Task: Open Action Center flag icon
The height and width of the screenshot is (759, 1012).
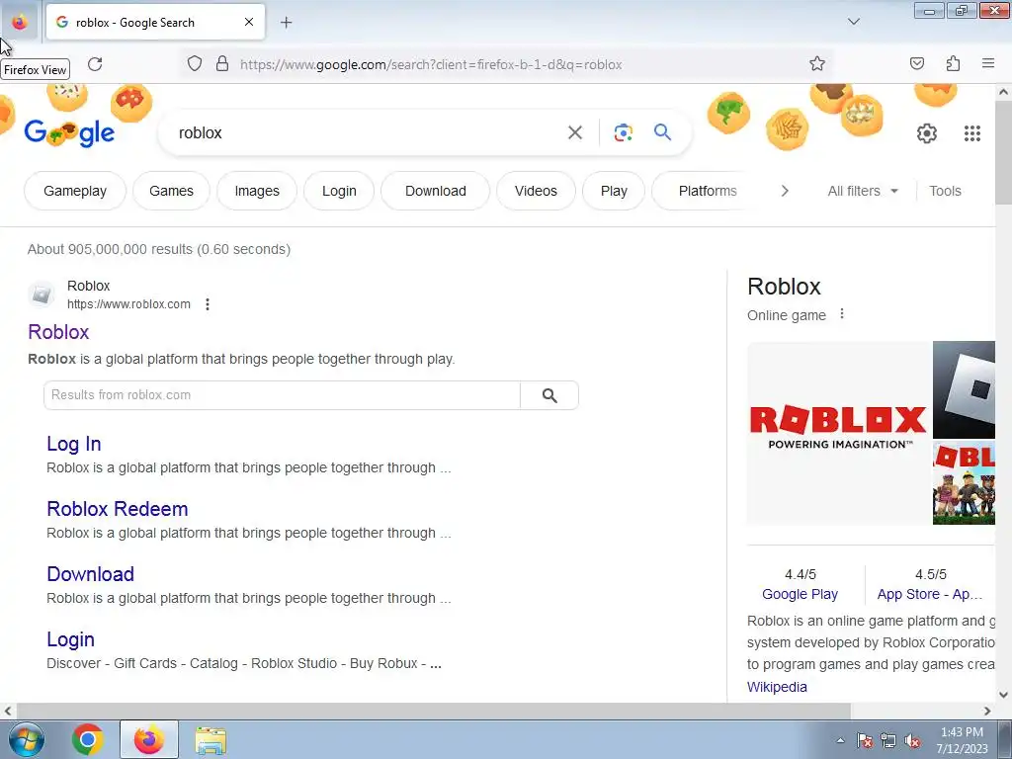Action: [x=864, y=740]
